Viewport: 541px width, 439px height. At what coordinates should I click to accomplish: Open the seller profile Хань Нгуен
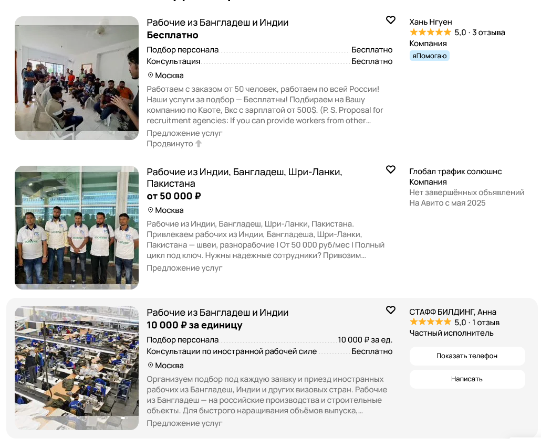431,22
